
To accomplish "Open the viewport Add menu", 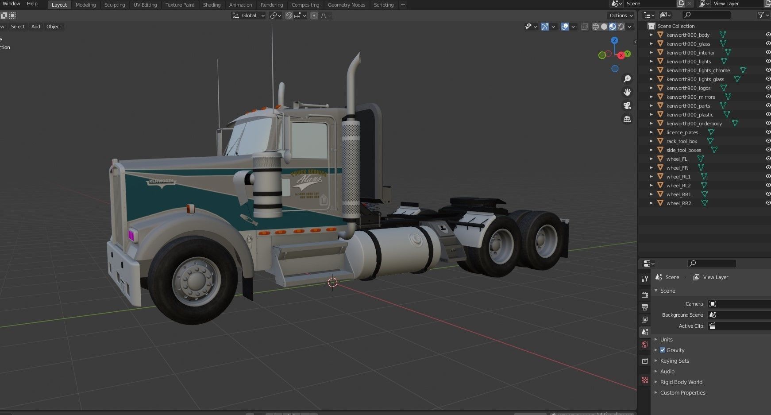I will click(35, 27).
